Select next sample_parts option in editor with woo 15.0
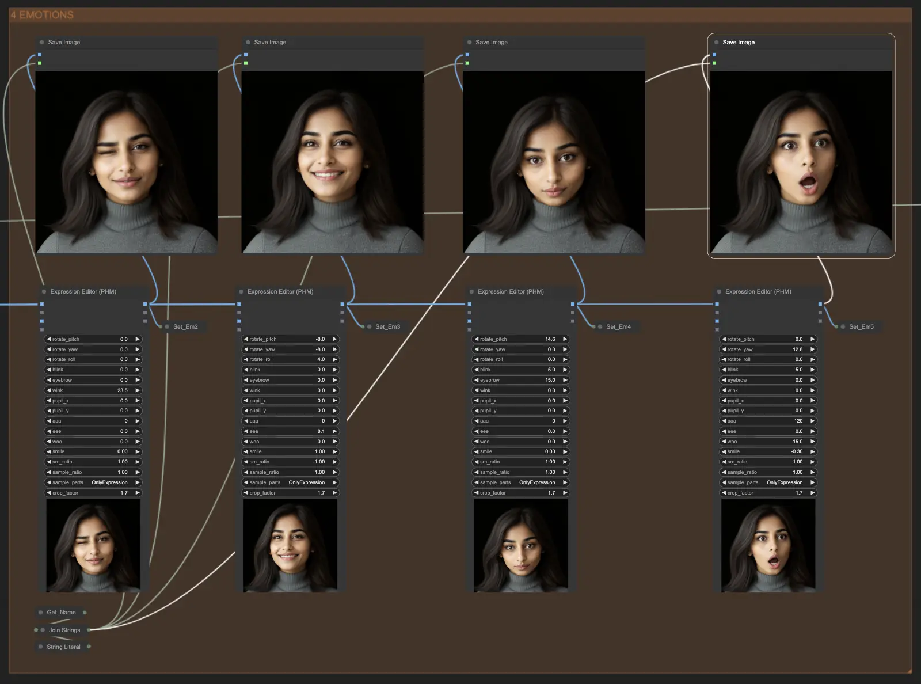 tap(813, 482)
